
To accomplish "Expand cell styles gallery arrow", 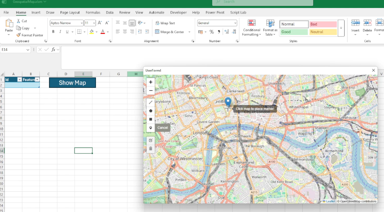I will coord(341,28).
